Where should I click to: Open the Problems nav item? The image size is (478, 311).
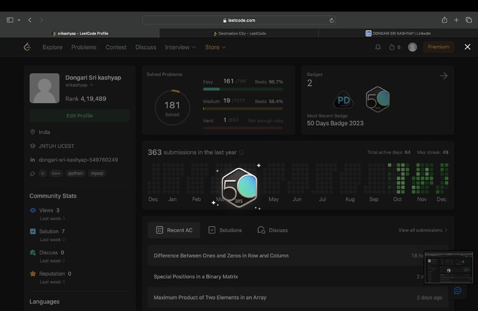tap(84, 47)
